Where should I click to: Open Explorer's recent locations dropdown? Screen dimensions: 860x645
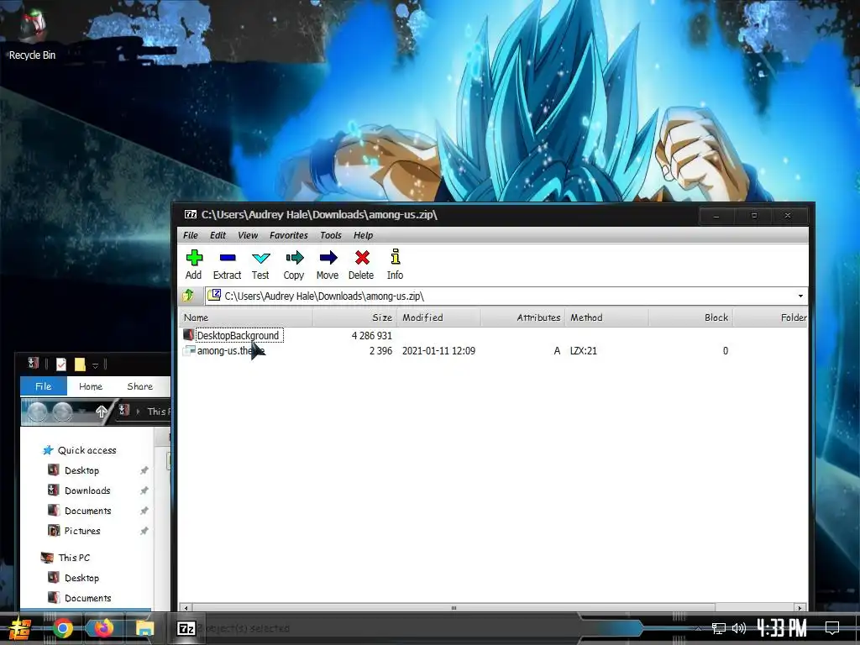tap(81, 412)
